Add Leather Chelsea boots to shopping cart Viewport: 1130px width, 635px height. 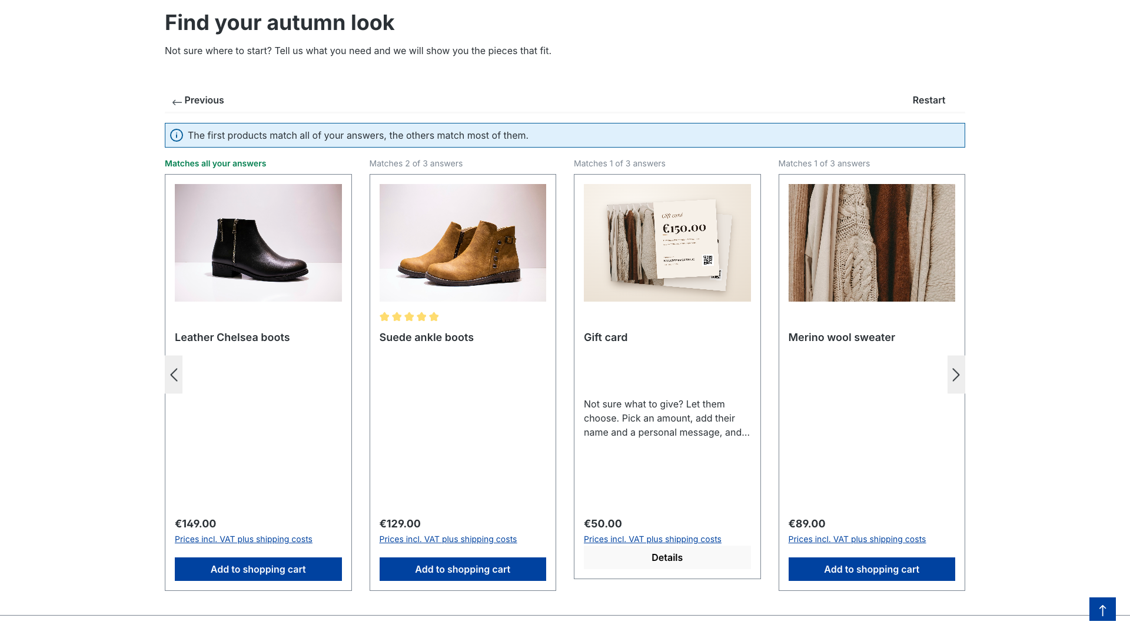(258, 569)
